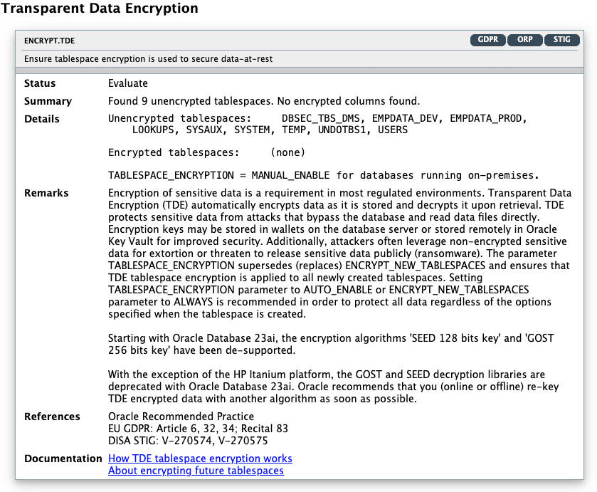Click the STIG badge

coord(561,40)
